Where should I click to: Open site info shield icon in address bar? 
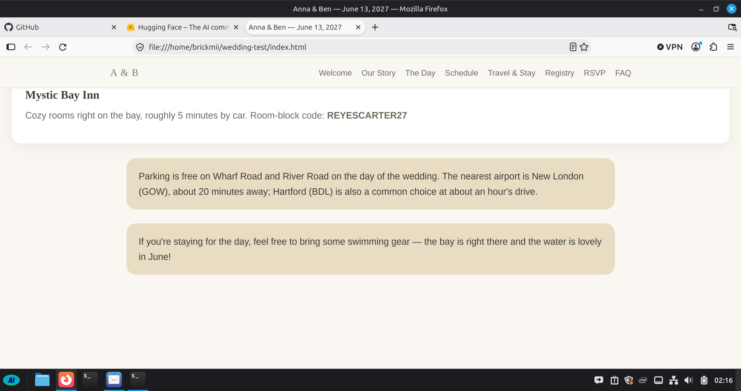pos(140,47)
